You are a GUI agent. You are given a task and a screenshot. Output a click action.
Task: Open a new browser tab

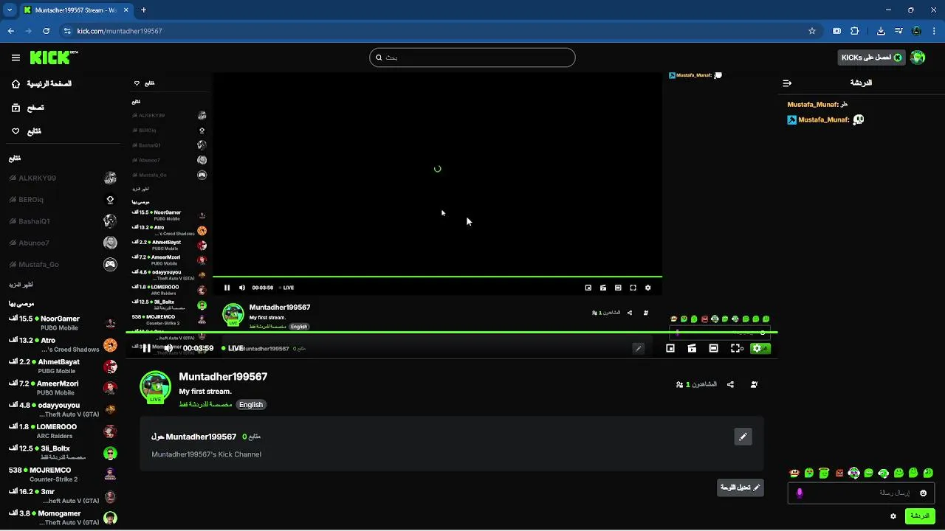(x=143, y=10)
